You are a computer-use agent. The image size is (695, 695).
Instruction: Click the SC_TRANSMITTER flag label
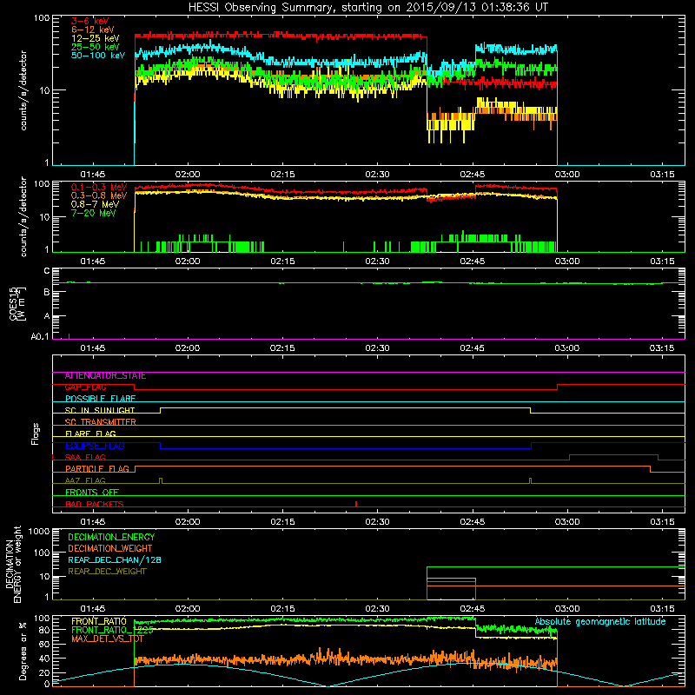[100, 422]
